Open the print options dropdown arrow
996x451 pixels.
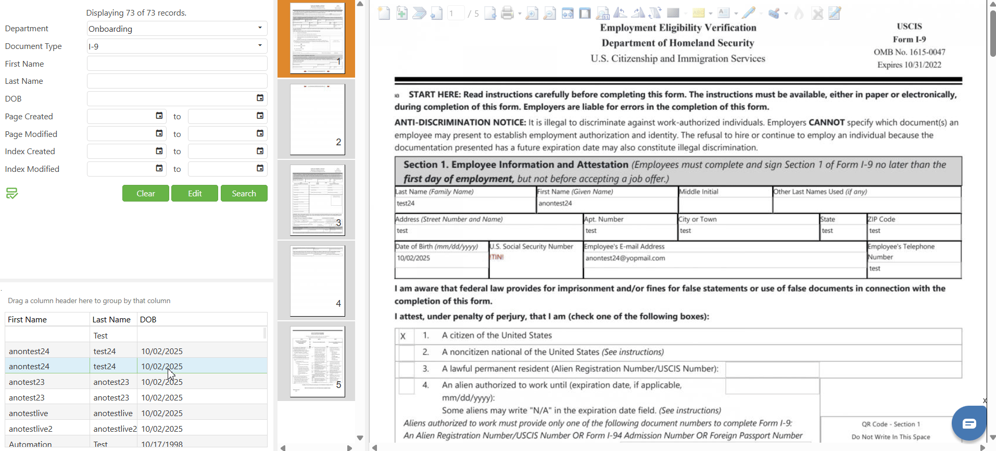tap(520, 14)
